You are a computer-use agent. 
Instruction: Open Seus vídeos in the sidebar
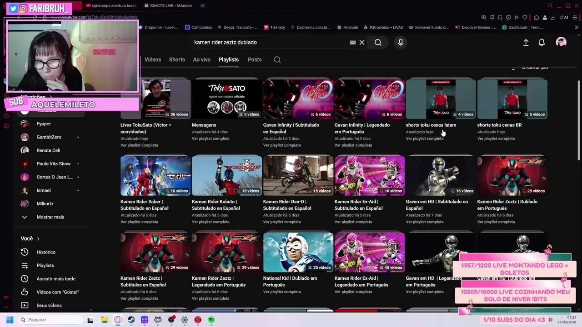tap(50, 305)
